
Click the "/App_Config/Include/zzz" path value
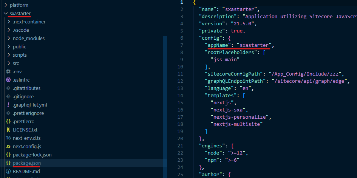(x=304, y=74)
